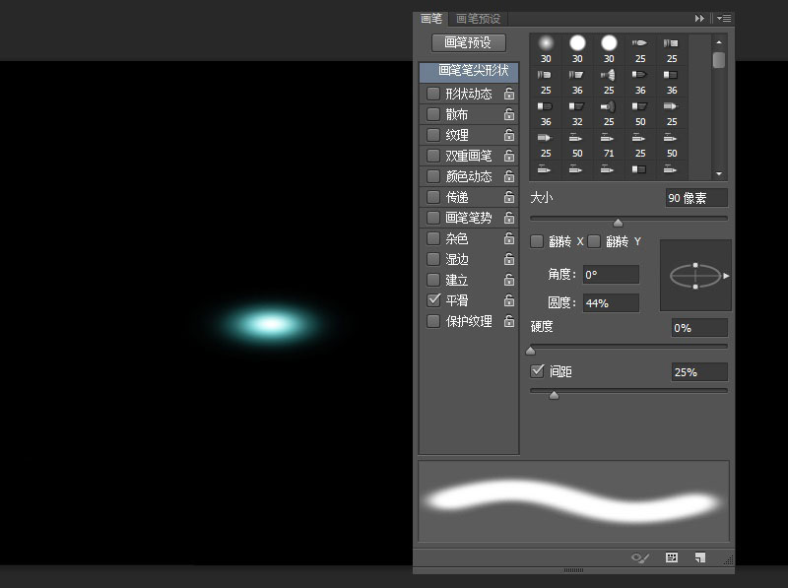Viewport: 788px width, 588px height.
Task: Enable the 颜色动态 checkbox
Action: point(433,176)
